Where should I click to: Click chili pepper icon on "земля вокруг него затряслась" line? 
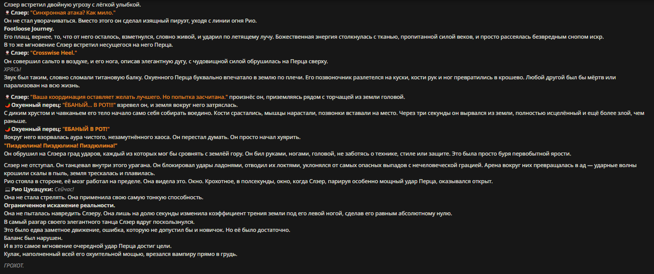[x=7, y=105]
